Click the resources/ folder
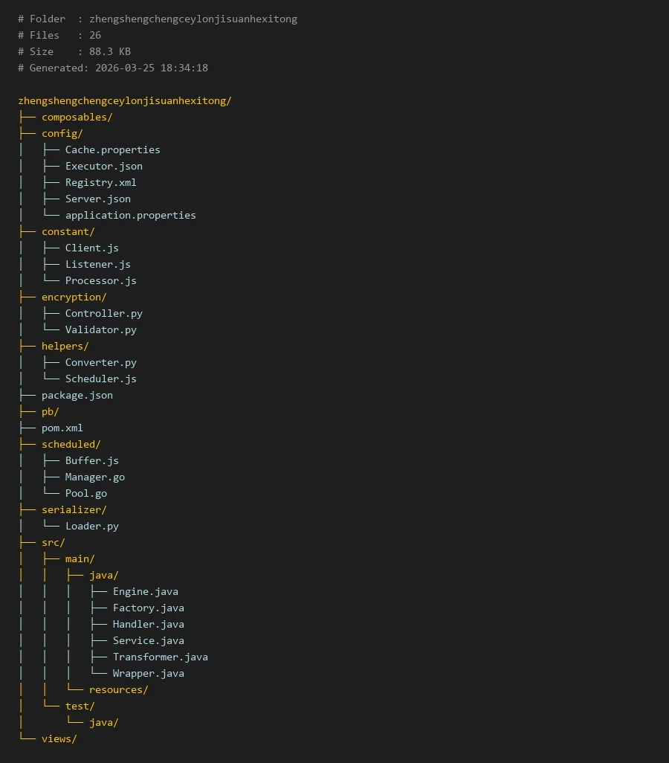Screen dimensions: 669x763 click(118, 689)
